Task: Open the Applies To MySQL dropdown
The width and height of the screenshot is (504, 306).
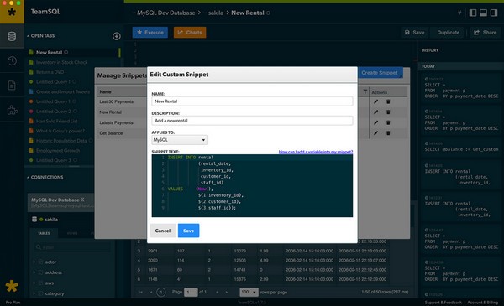Action: click(x=180, y=140)
